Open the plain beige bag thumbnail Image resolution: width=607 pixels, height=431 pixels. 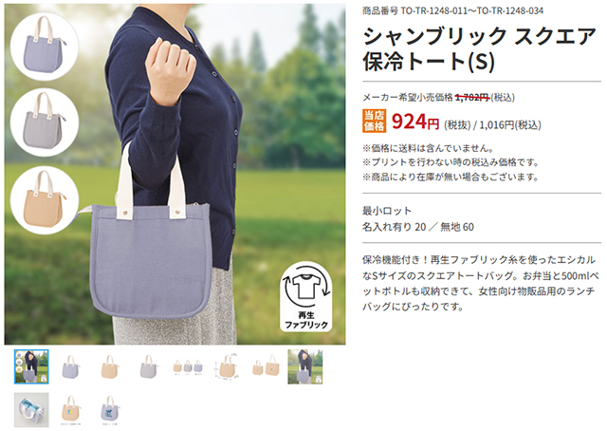110,366
